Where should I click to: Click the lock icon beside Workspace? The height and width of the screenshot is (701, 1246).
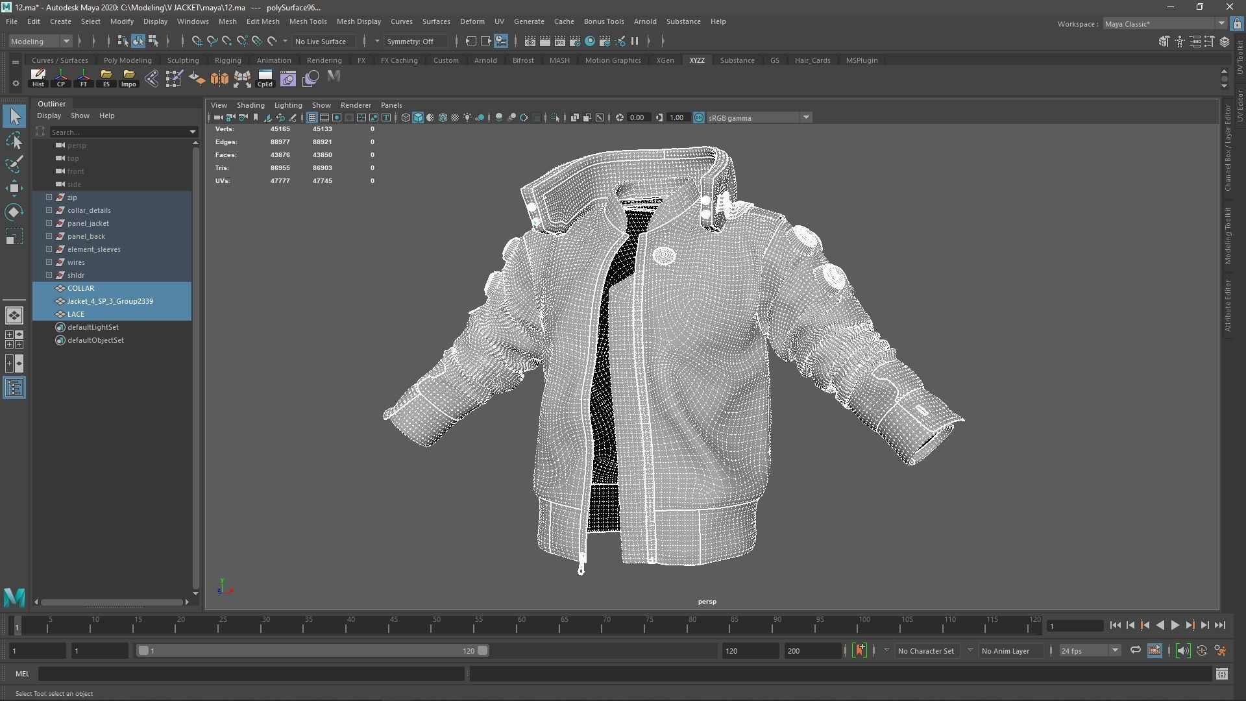pos(1236,23)
